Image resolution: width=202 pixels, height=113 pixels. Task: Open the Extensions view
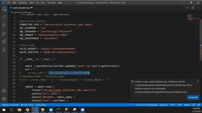4,41
